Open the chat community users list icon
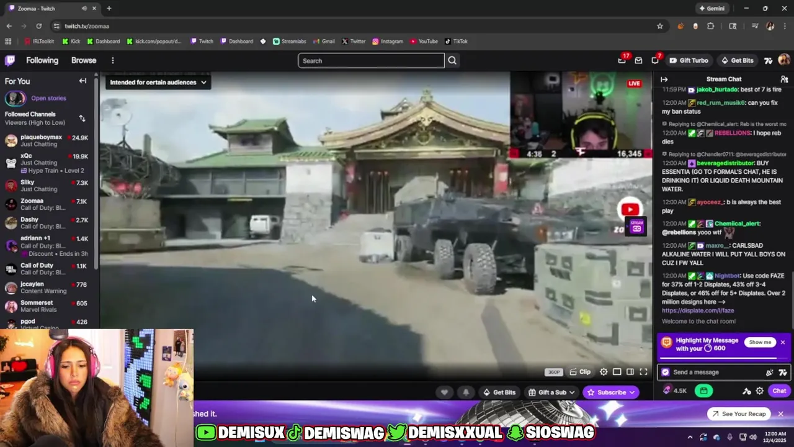The image size is (794, 447). (784, 79)
